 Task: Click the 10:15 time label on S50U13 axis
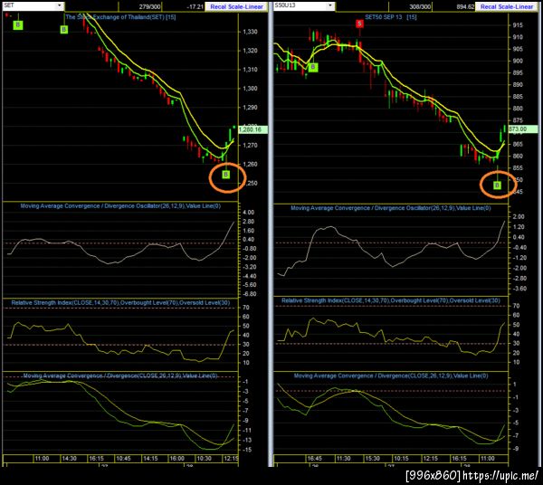pyautogui.click(x=401, y=459)
